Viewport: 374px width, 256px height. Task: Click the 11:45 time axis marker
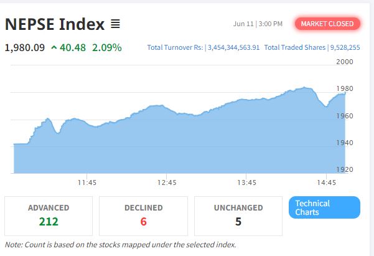point(87,183)
